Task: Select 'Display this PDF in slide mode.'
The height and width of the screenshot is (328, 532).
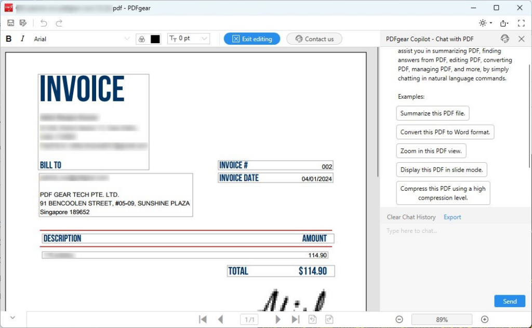Action: point(442,170)
